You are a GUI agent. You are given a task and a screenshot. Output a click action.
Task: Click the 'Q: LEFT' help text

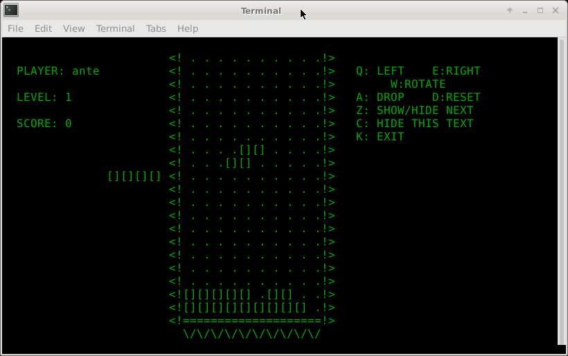pyautogui.click(x=380, y=71)
